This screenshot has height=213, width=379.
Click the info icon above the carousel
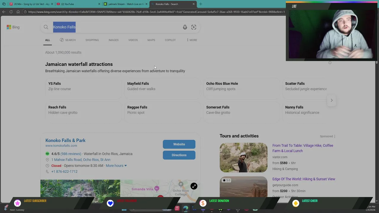(x=330, y=63)
